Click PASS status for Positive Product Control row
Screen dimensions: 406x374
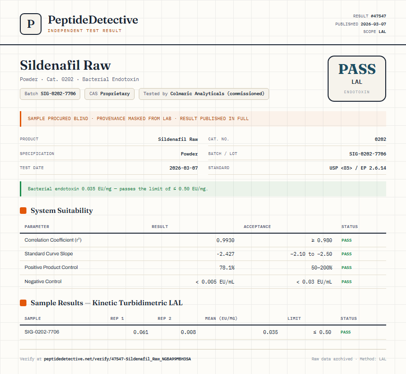(347, 268)
